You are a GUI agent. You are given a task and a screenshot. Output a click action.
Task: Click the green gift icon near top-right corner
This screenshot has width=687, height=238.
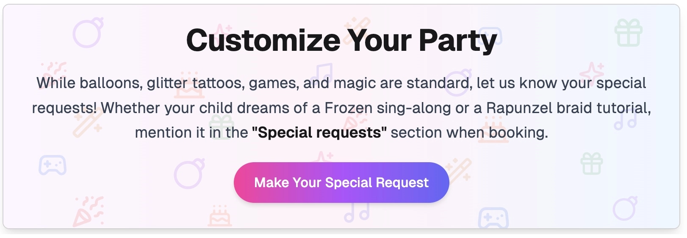[x=628, y=33]
